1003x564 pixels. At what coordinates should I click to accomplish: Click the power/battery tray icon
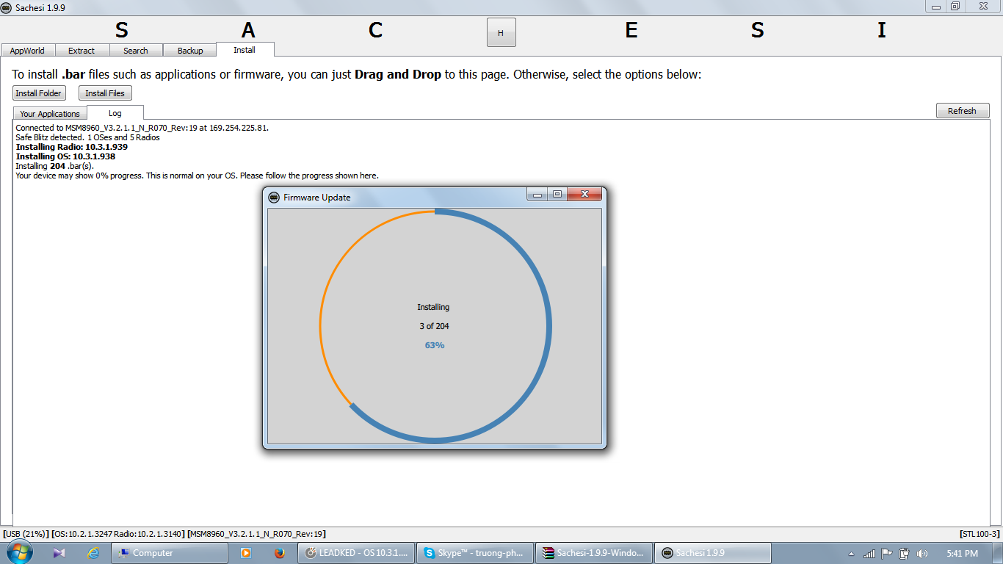pyautogui.click(x=905, y=554)
